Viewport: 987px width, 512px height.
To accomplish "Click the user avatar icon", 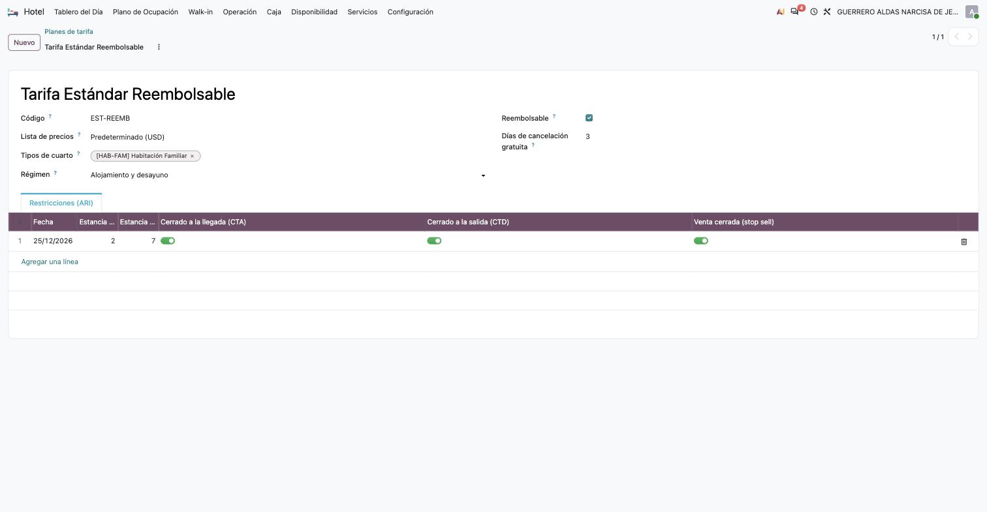I will coord(972,12).
